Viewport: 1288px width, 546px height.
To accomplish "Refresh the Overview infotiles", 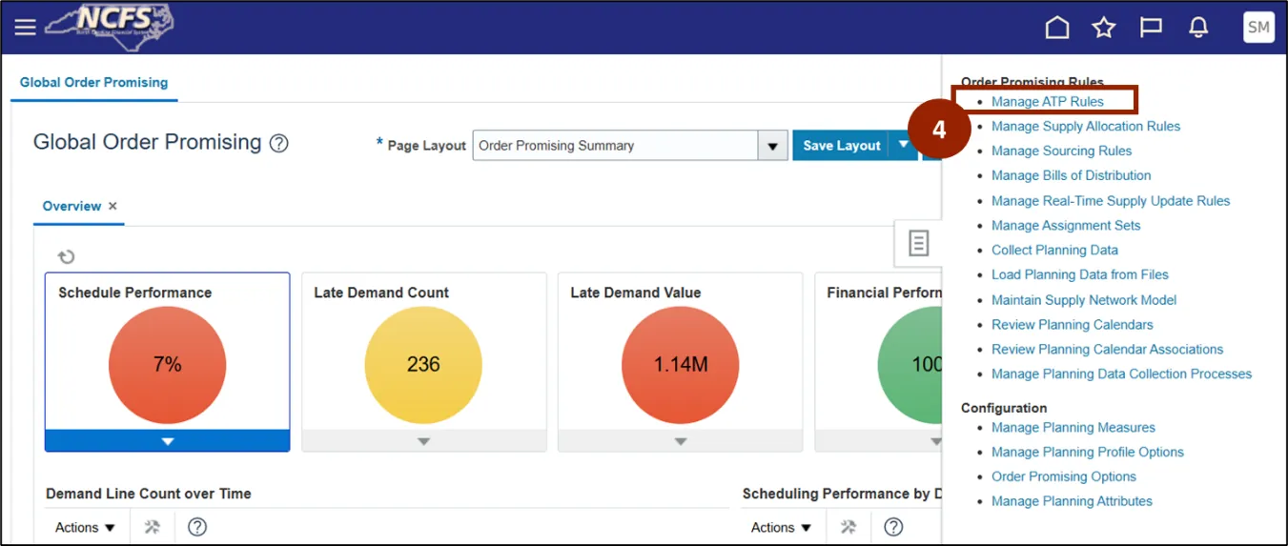I will coord(66,256).
